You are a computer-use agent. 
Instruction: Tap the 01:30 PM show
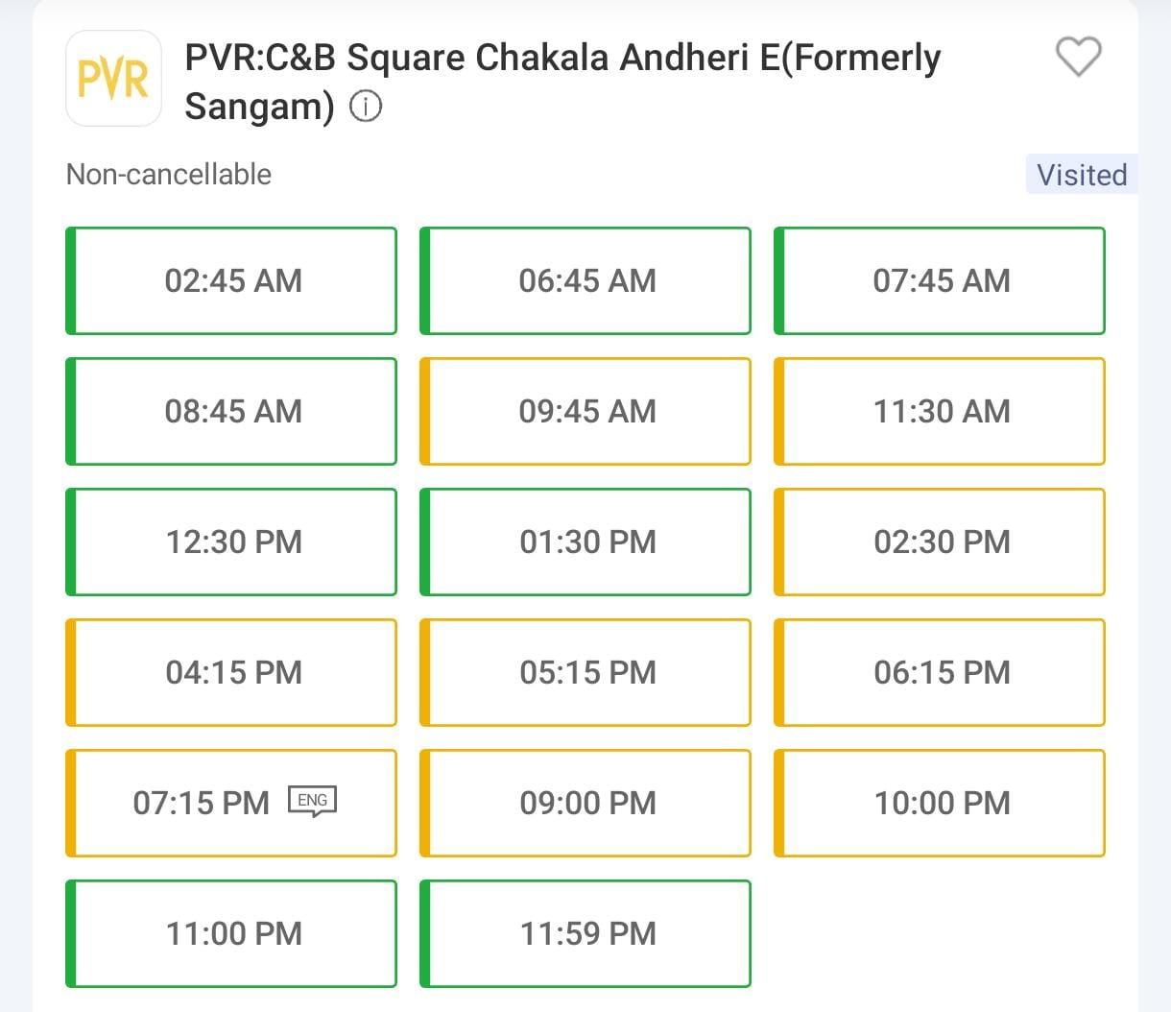tap(585, 542)
